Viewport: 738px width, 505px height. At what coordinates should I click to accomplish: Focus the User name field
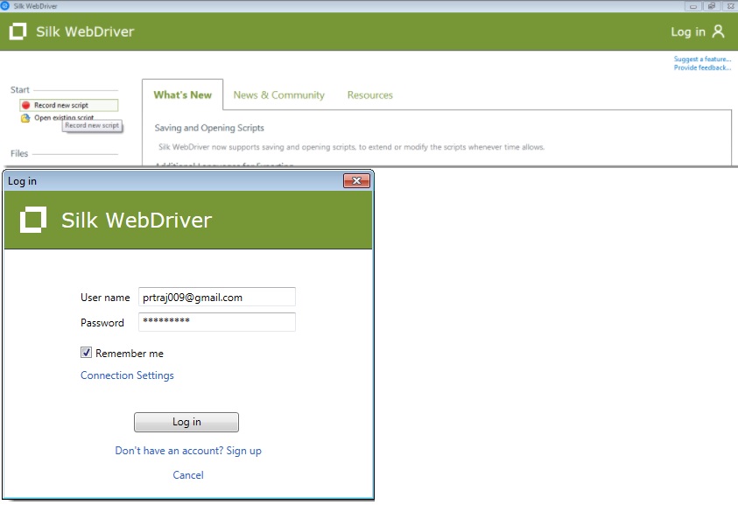[x=217, y=297]
